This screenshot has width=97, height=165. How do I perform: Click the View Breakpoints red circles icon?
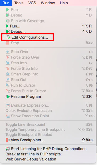tap(8, 140)
